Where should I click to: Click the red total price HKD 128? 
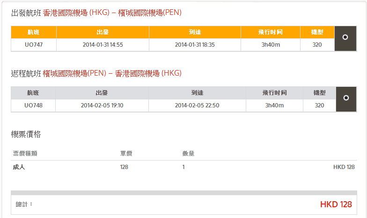[336, 204]
